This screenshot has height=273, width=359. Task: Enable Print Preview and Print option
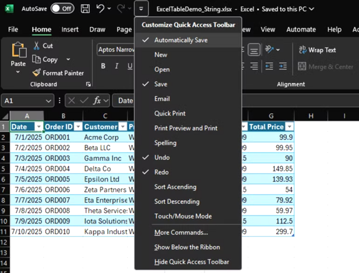click(188, 128)
